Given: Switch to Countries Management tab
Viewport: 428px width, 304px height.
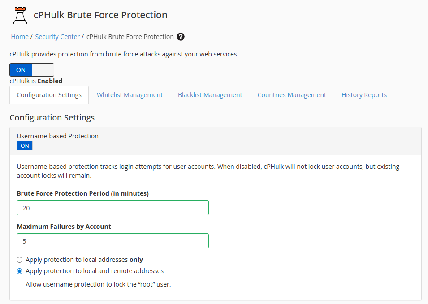Looking at the screenshot, I should (x=292, y=95).
